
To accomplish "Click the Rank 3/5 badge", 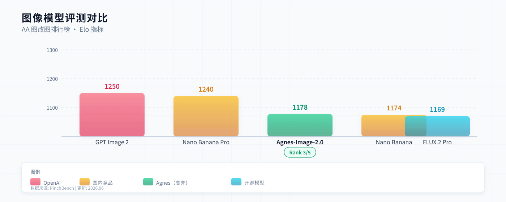I will (300, 153).
